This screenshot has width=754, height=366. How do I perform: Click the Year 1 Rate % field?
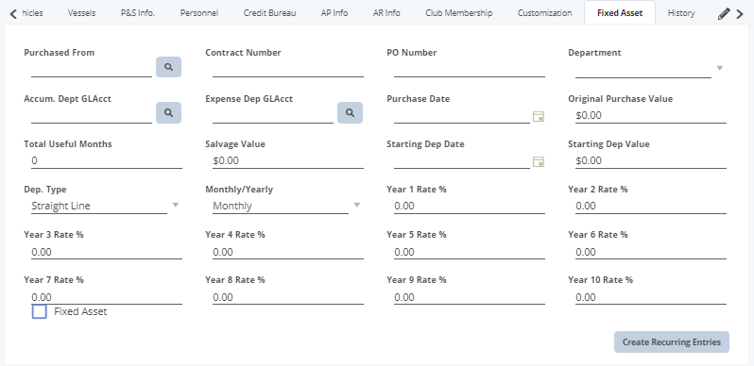pos(470,206)
